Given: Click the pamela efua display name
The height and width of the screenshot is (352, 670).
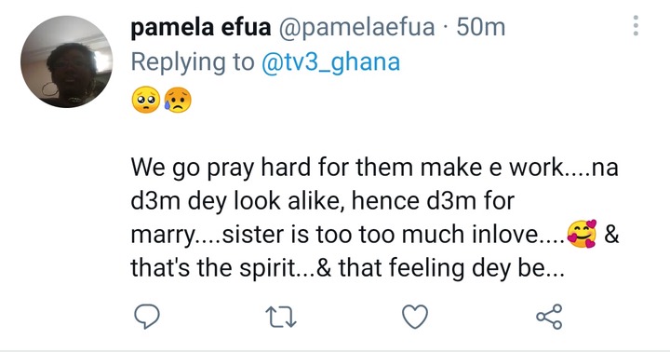Looking at the screenshot, I should click(x=201, y=27).
